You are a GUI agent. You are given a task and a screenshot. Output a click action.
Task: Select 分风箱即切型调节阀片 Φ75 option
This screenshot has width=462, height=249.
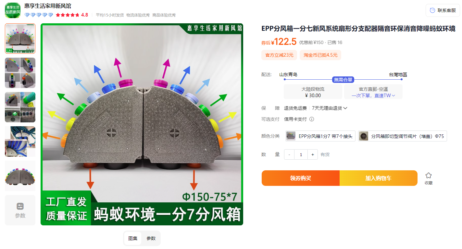coord(403,136)
